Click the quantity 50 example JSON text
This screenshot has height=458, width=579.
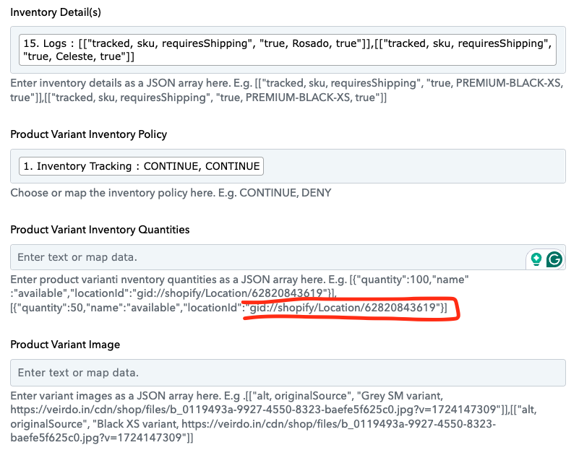click(x=228, y=308)
